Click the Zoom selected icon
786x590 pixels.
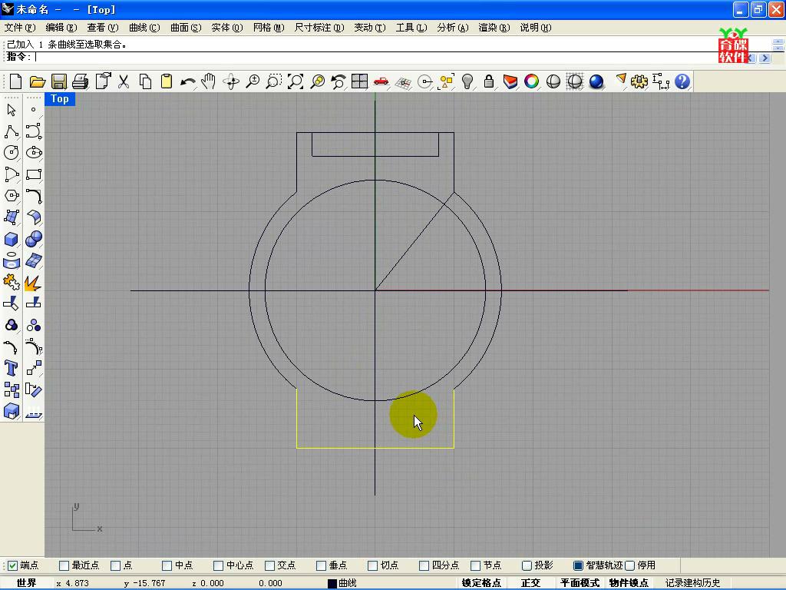(317, 81)
